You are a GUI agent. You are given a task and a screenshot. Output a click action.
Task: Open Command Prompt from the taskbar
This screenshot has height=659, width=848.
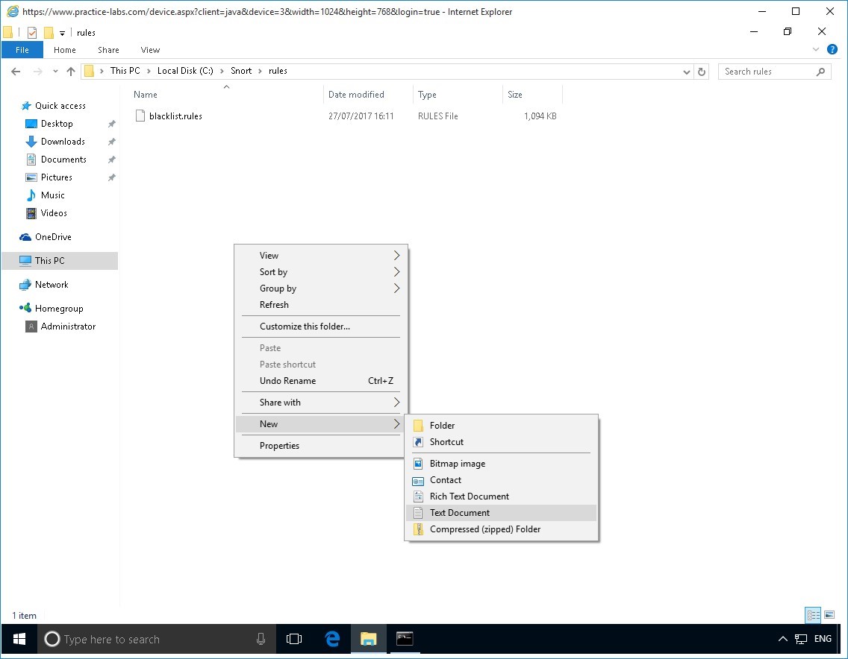coord(404,639)
